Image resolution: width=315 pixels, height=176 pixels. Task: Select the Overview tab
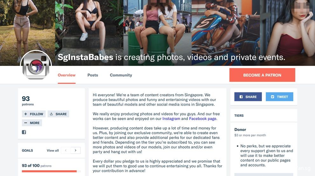coord(66,75)
